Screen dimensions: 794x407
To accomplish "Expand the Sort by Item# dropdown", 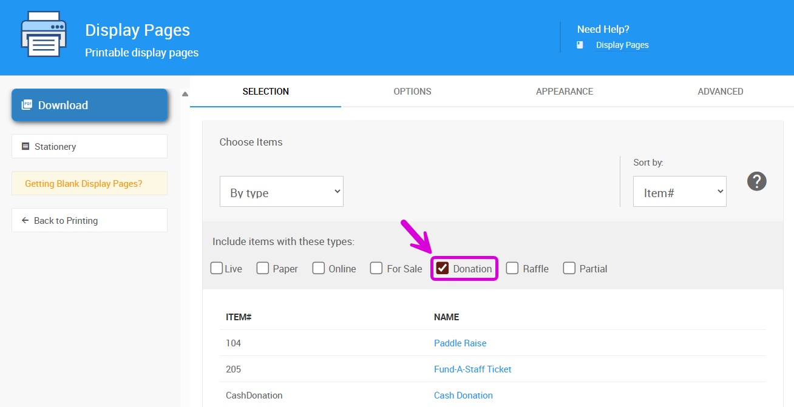I will (679, 192).
